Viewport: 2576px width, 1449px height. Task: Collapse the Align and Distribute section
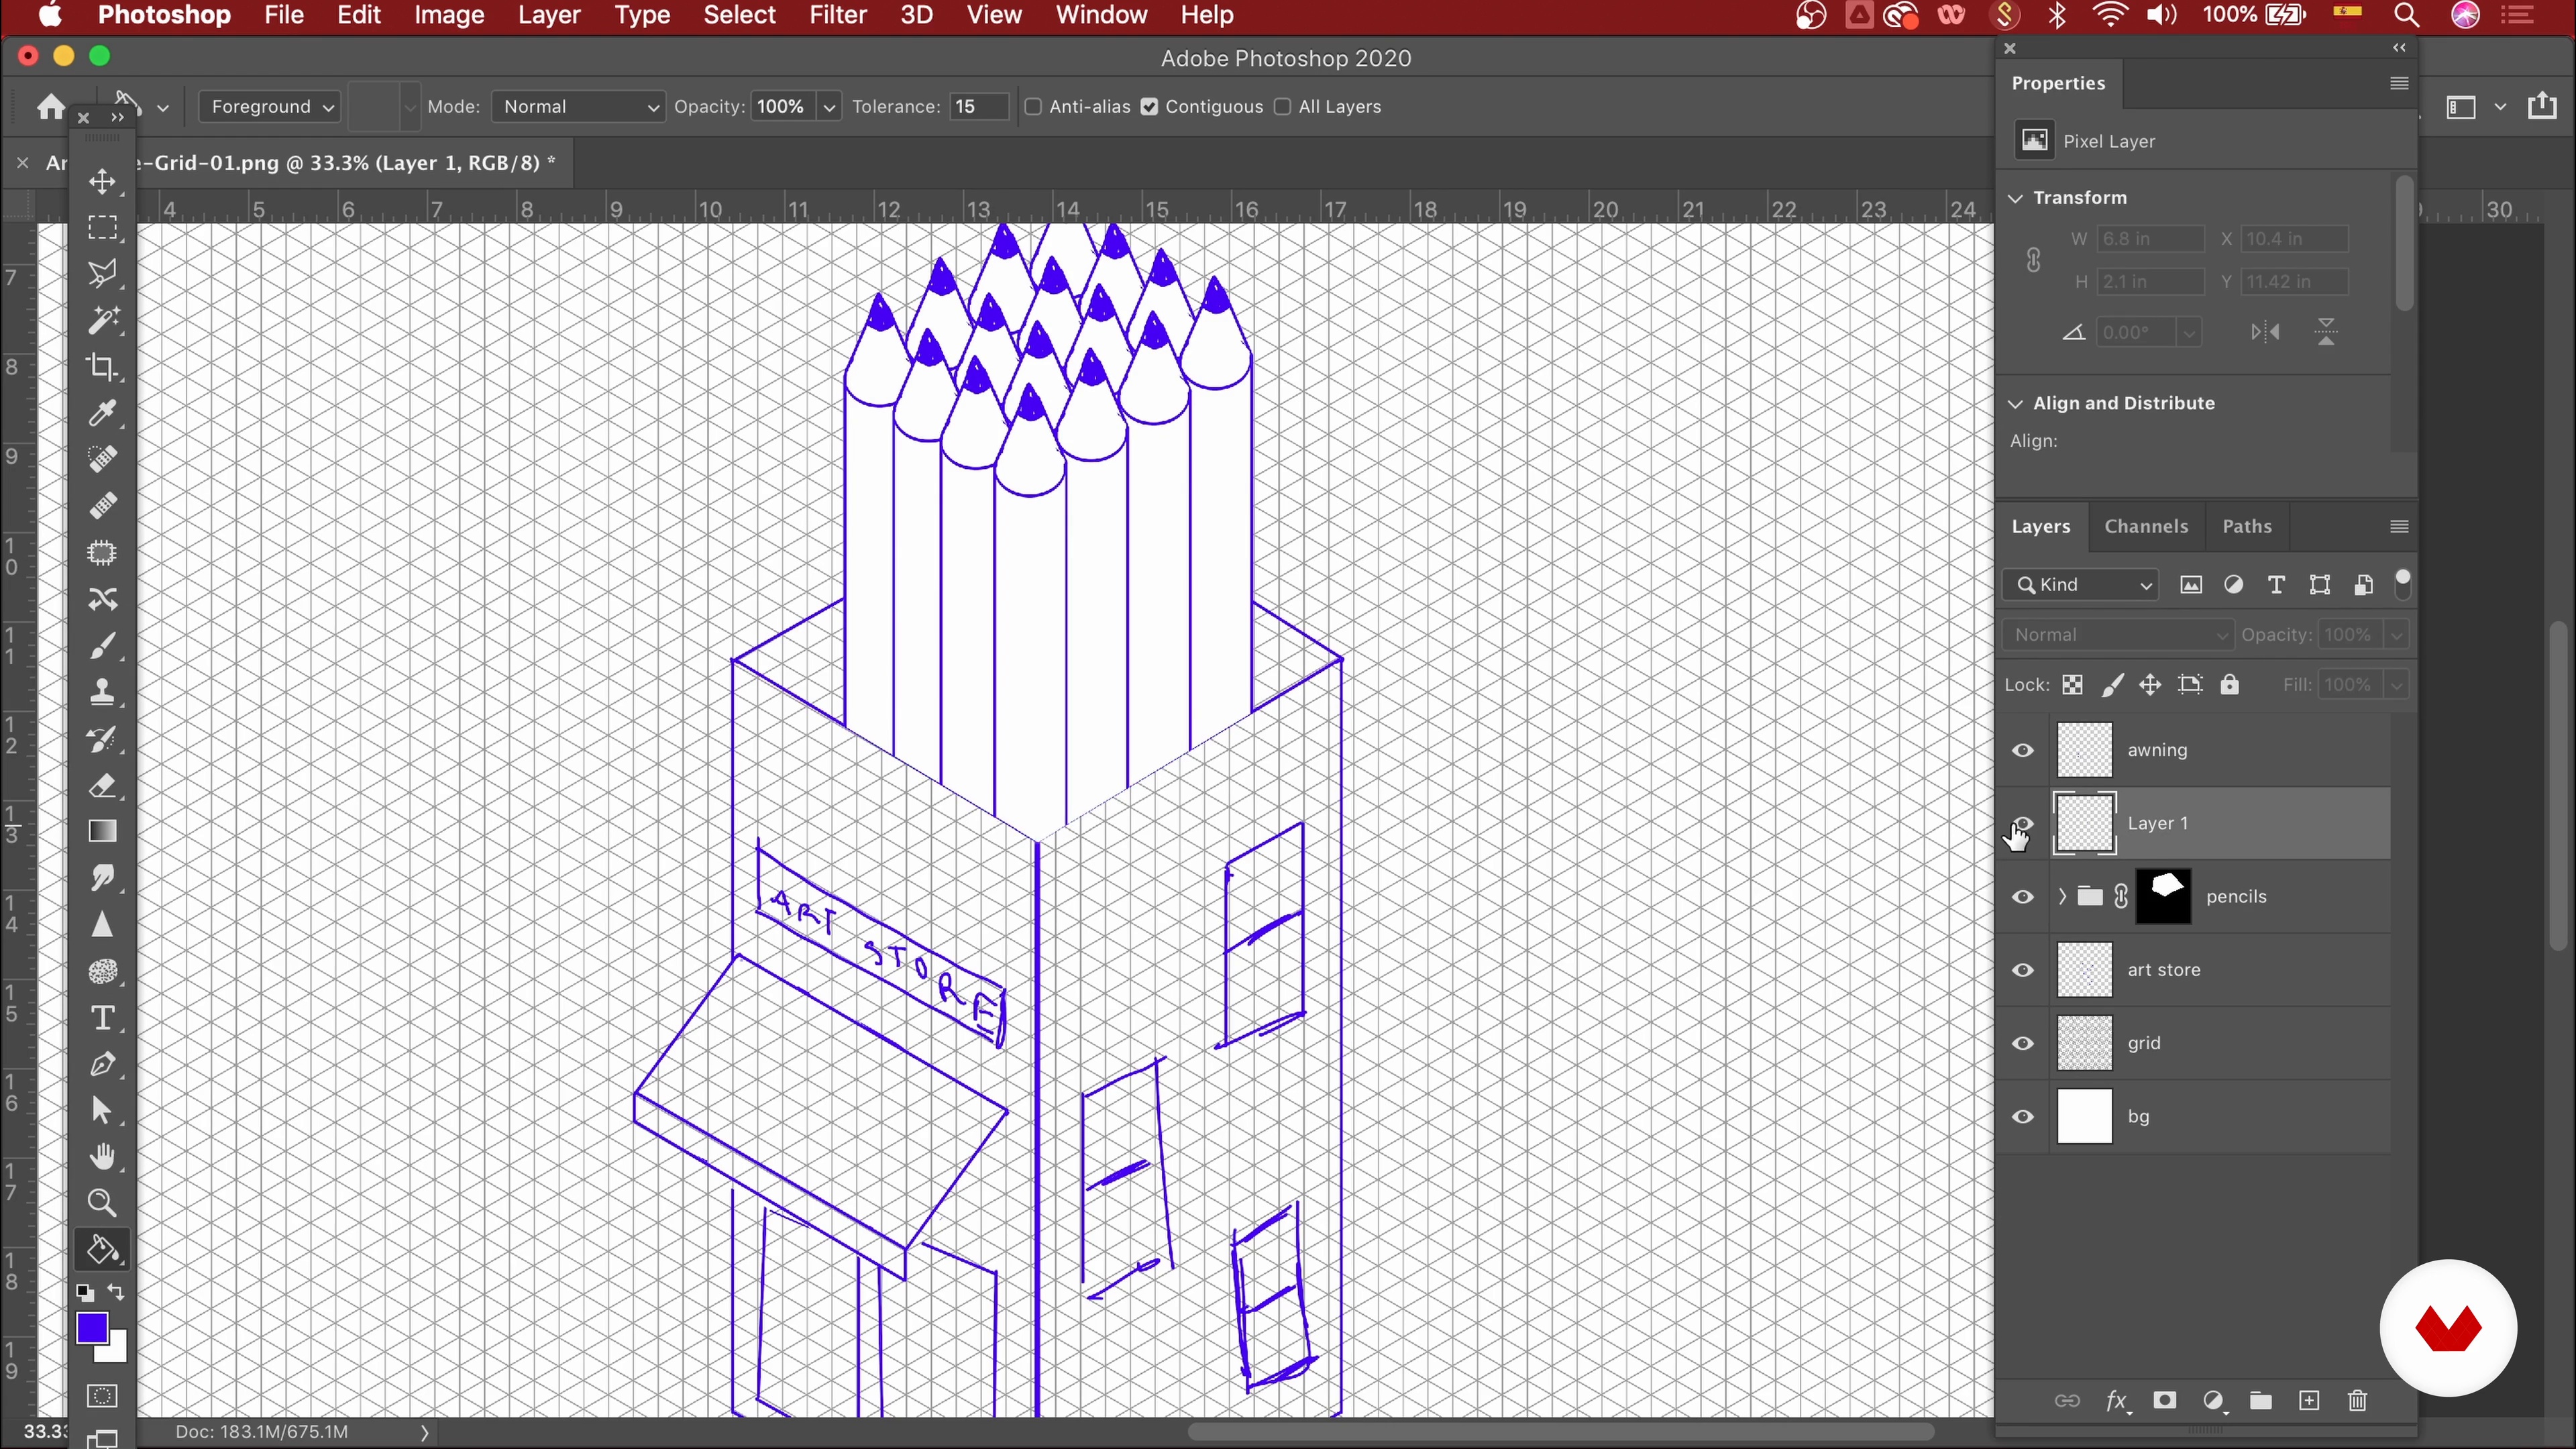(2016, 404)
